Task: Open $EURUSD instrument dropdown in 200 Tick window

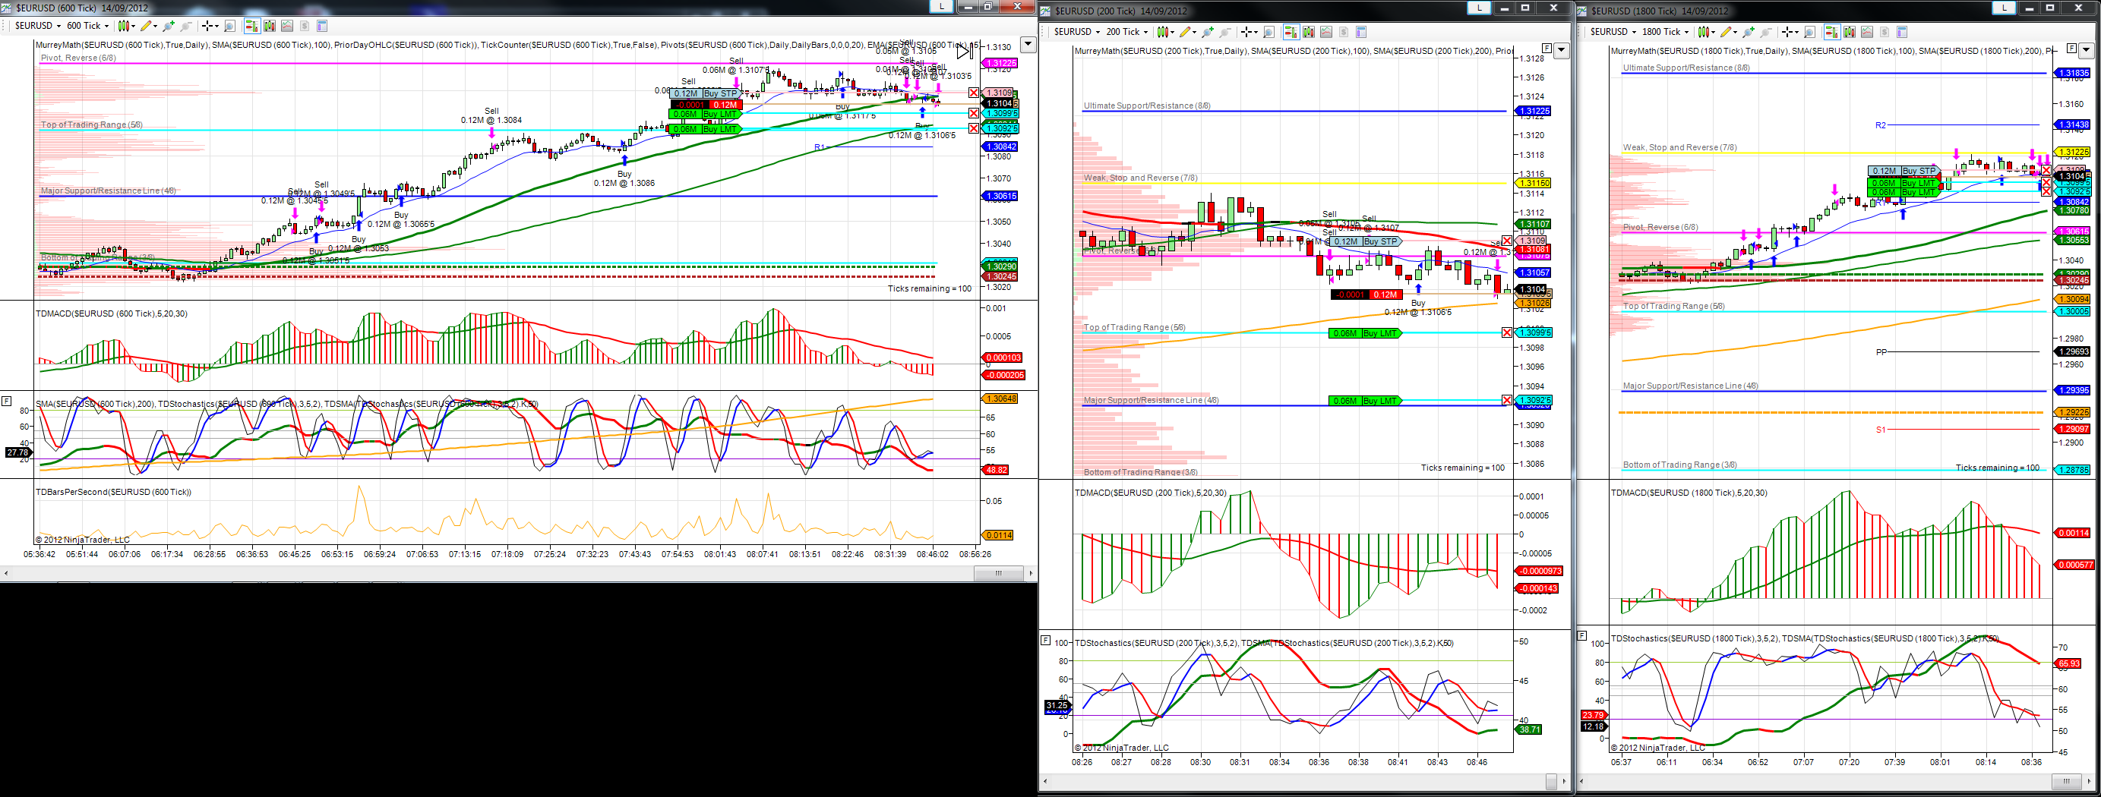Action: [1077, 32]
